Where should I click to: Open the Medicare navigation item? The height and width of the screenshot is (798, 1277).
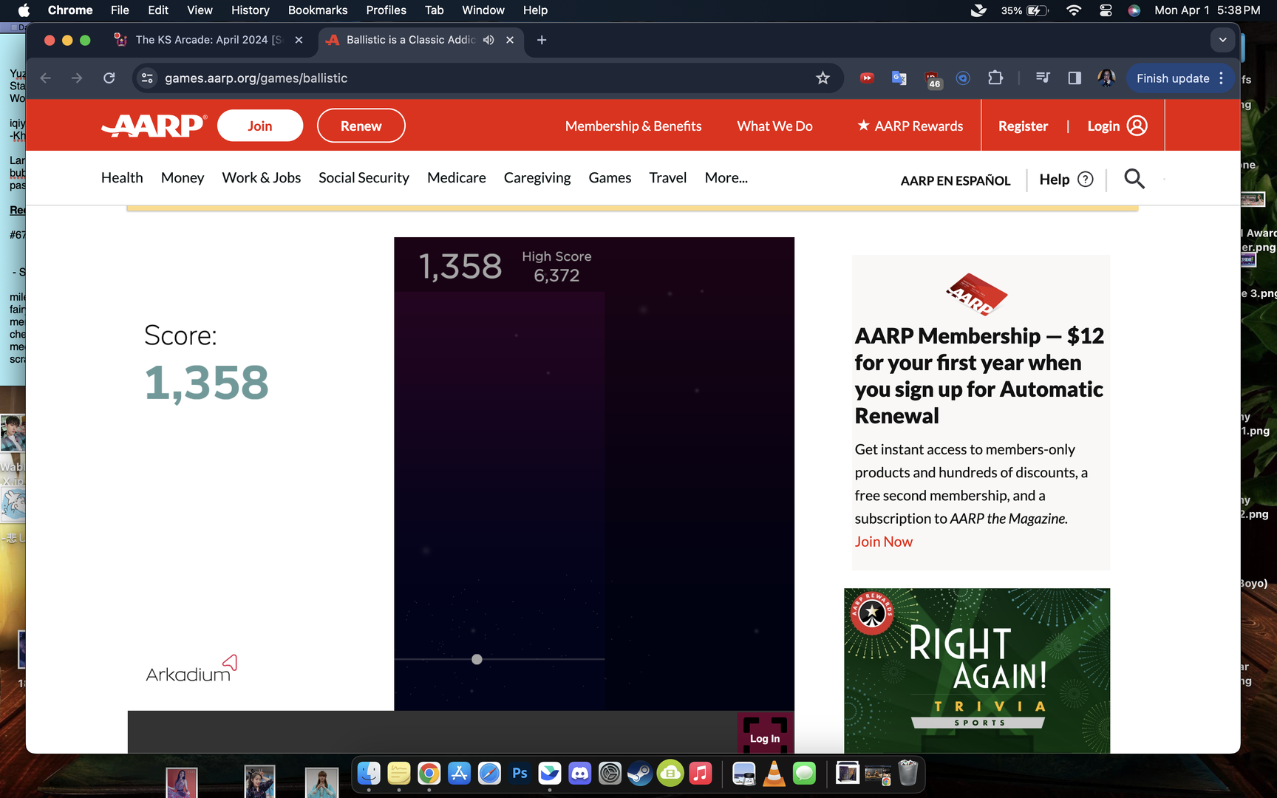tap(456, 178)
